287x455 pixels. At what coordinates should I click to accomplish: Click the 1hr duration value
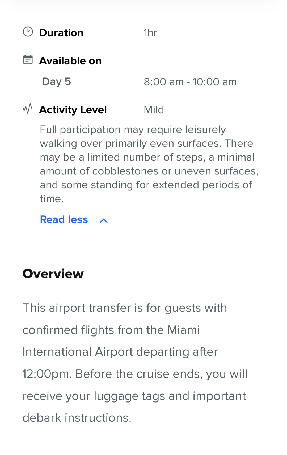point(150,33)
